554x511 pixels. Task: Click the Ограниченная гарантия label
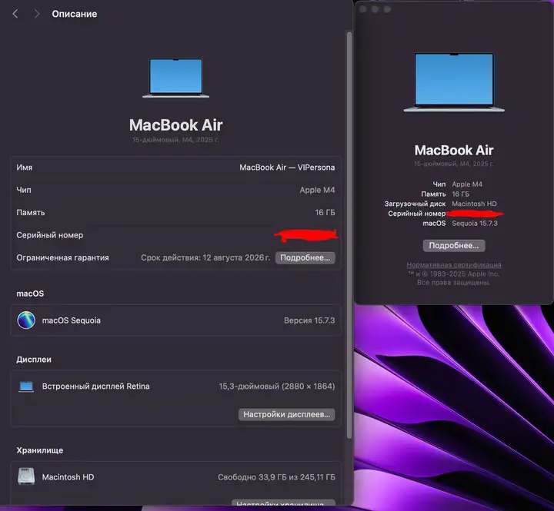click(x=62, y=257)
